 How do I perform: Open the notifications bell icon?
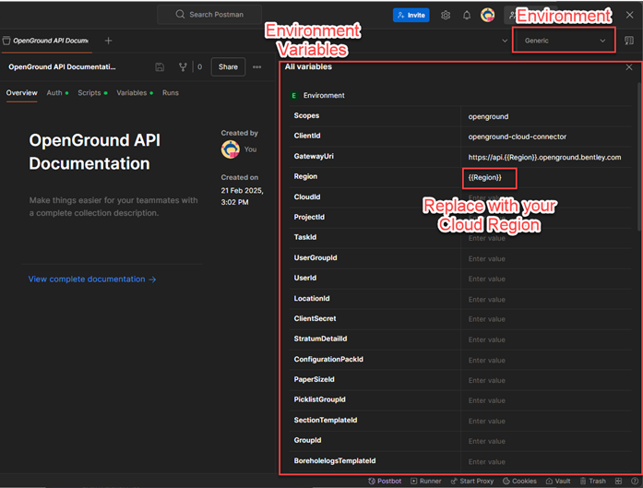pos(467,15)
